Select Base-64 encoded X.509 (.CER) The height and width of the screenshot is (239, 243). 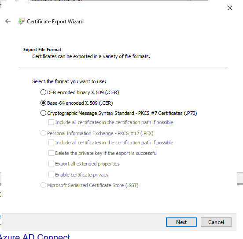pos(43,103)
